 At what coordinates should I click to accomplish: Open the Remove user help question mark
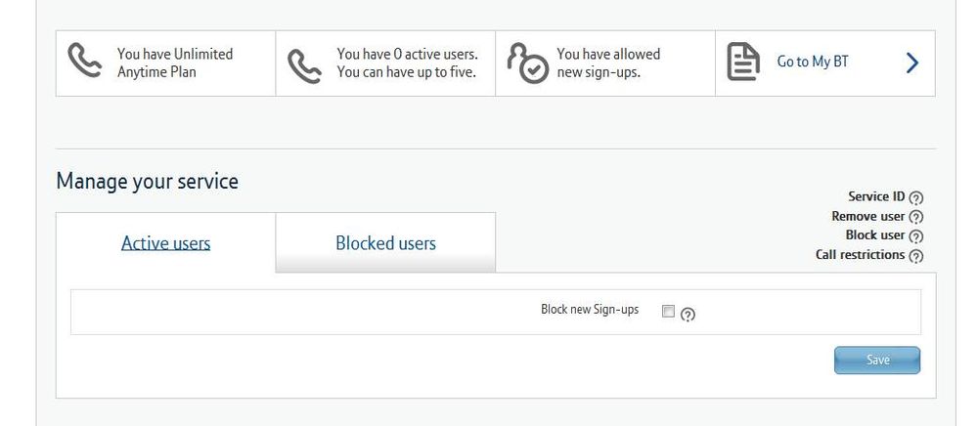click(x=915, y=217)
